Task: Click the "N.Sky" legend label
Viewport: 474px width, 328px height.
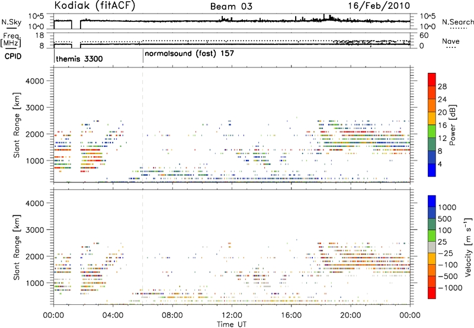Action: point(11,22)
